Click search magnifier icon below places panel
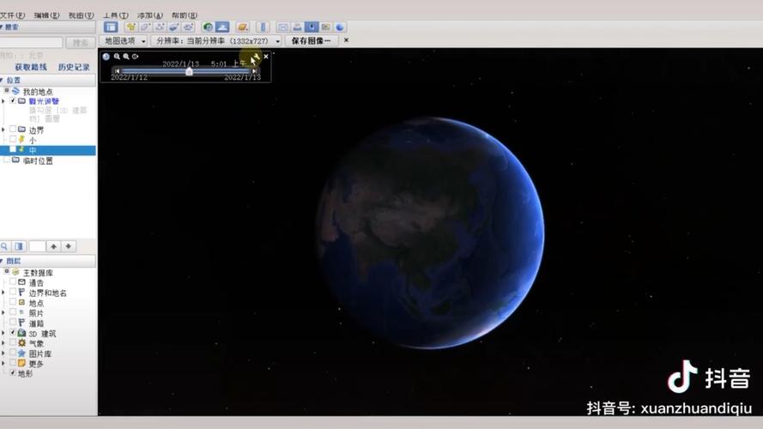Image resolution: width=763 pixels, height=429 pixels. point(4,246)
